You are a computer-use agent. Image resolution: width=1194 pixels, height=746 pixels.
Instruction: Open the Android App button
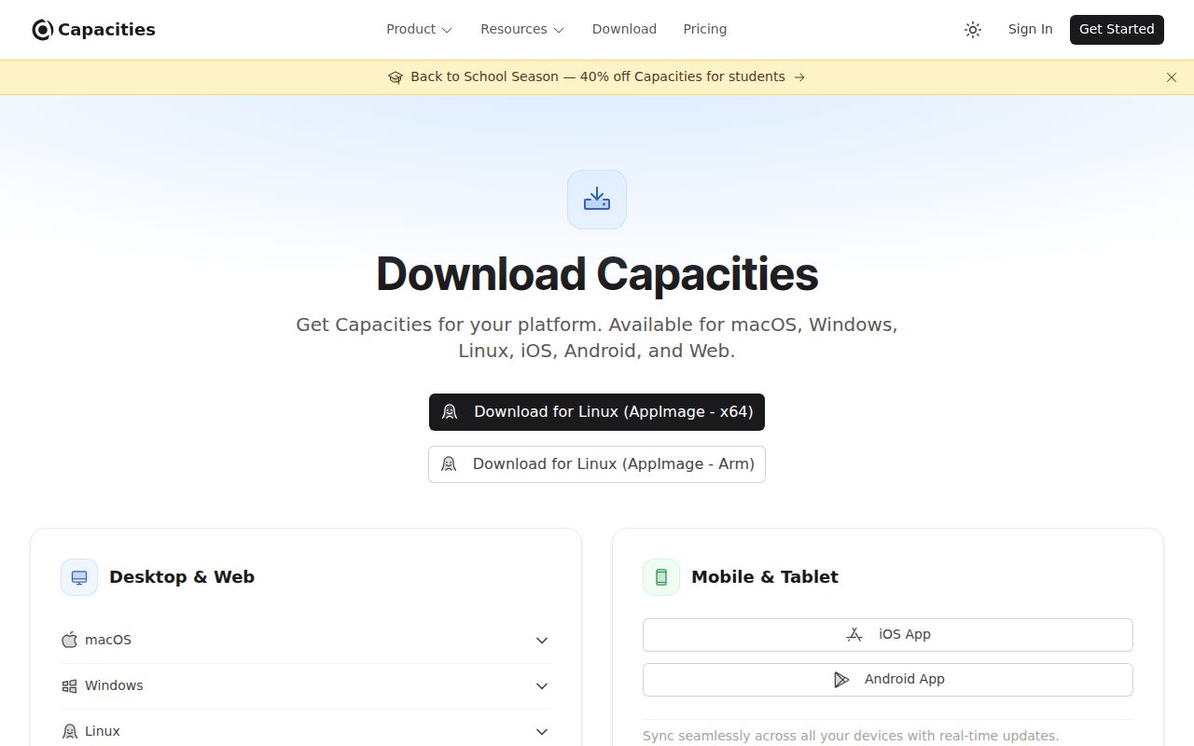point(888,680)
